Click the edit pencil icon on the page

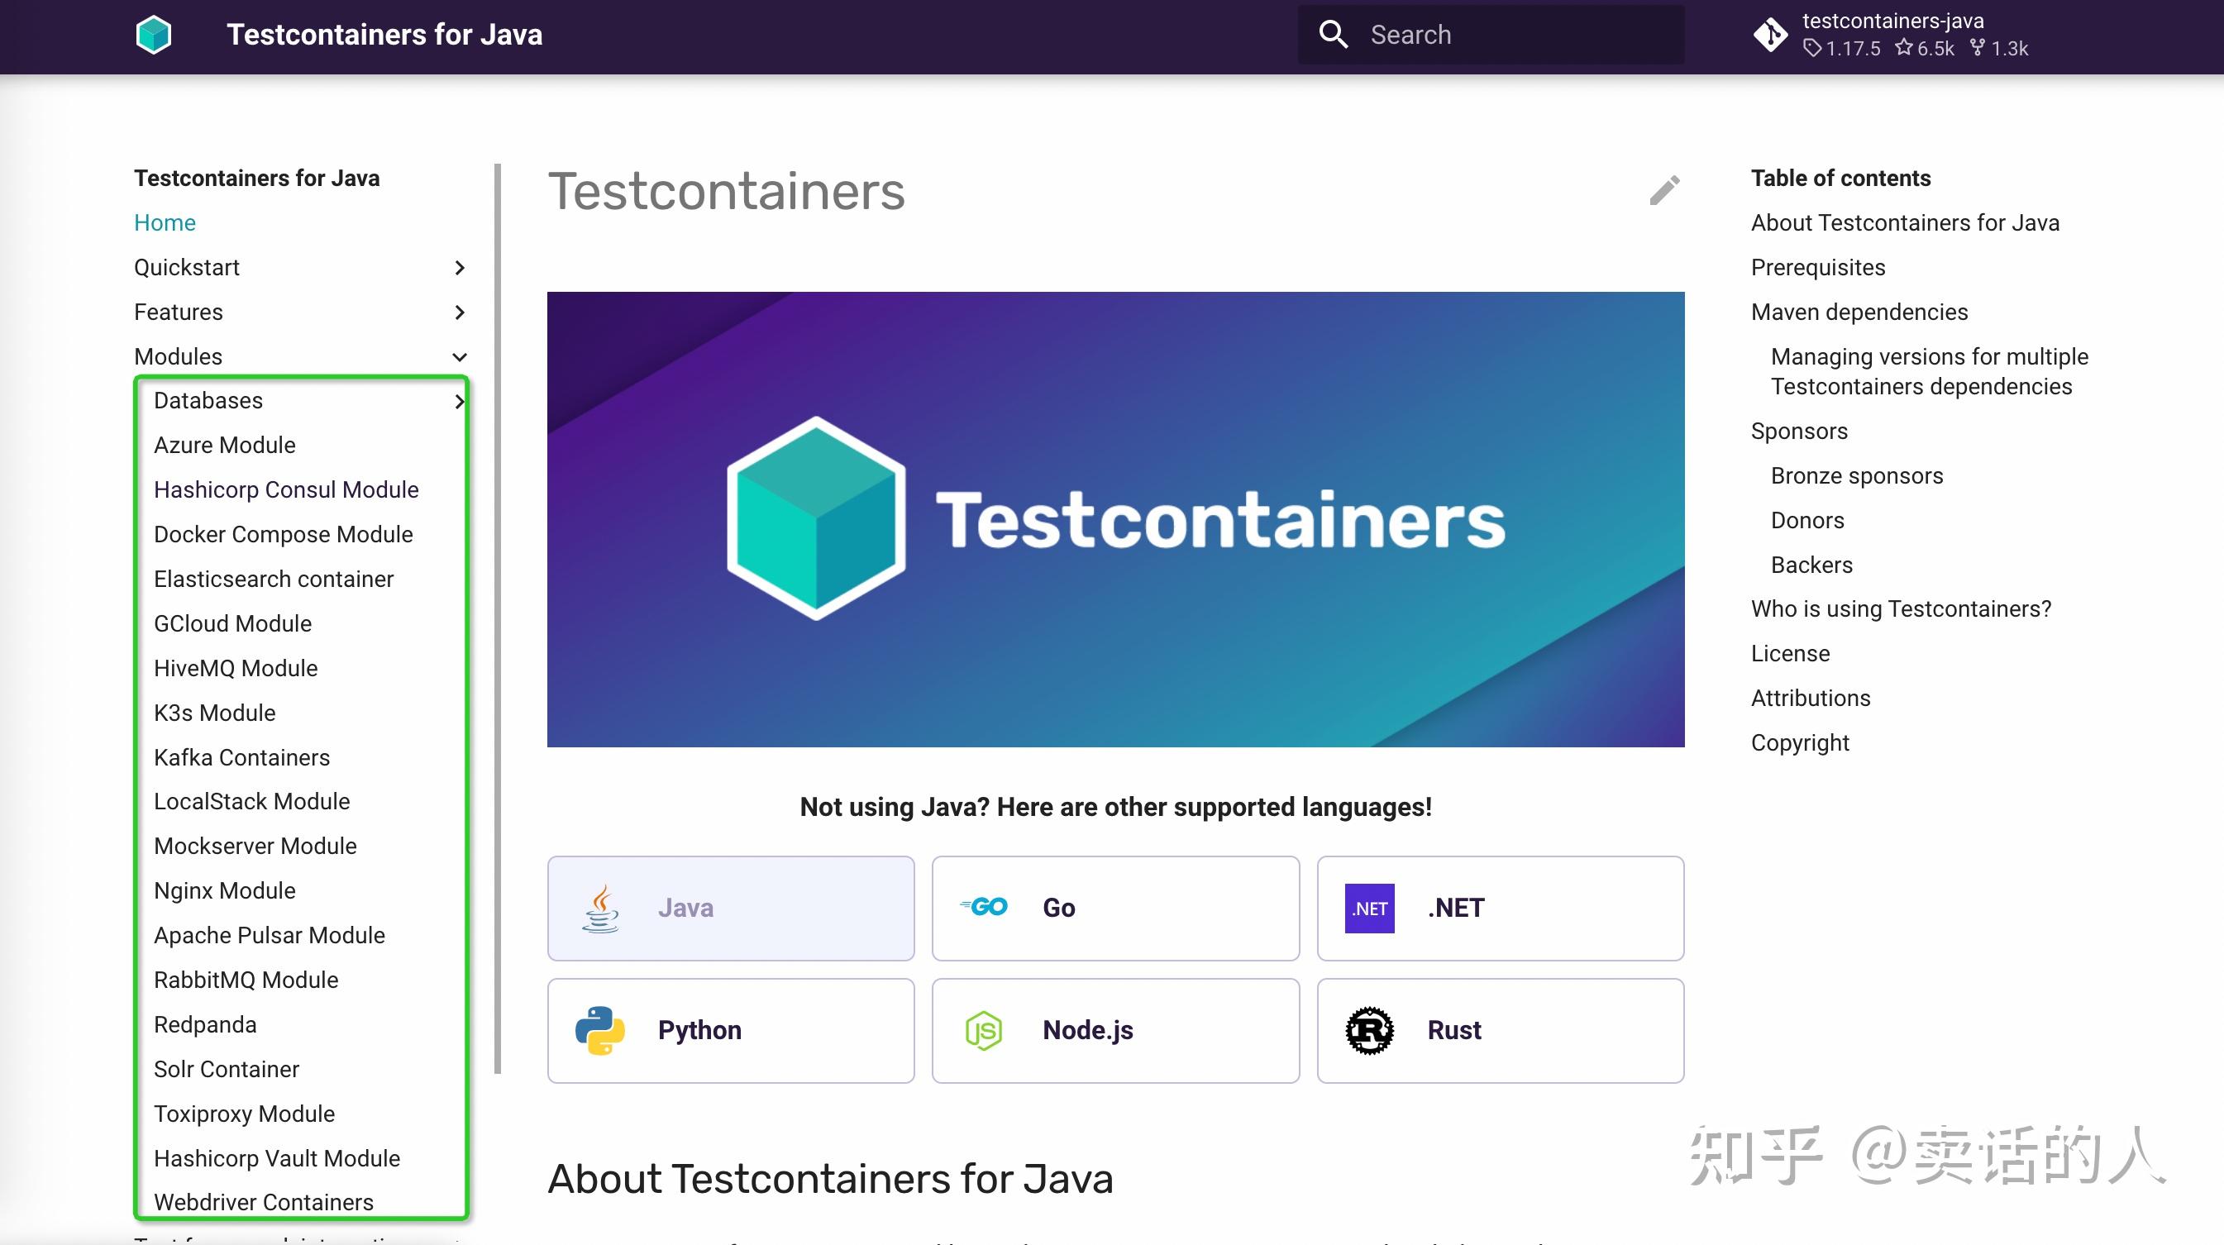(x=1664, y=191)
